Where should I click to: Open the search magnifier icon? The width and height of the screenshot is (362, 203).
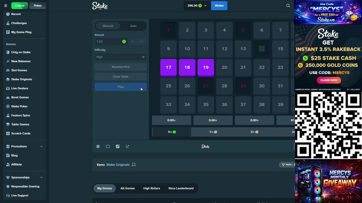point(288,6)
